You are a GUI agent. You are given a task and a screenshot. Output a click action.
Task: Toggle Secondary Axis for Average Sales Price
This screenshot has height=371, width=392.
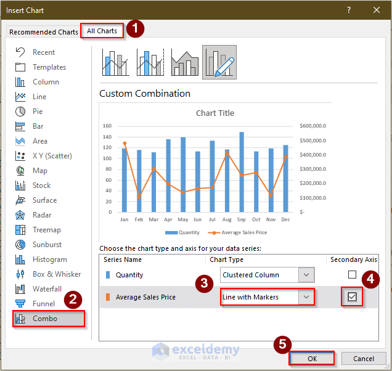[x=352, y=297]
